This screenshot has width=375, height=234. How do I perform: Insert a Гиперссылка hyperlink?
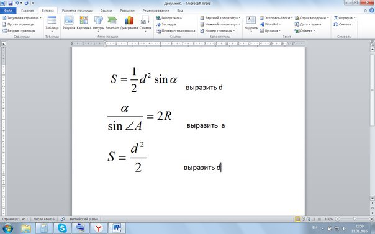coord(169,18)
